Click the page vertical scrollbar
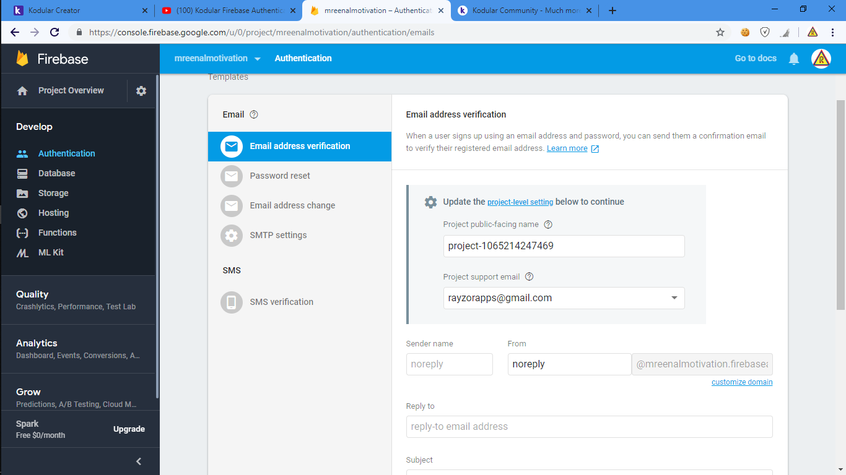Screen dimensions: 846x475 point(840,204)
